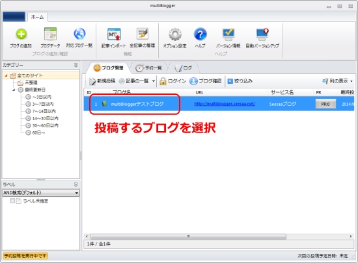Click the 1件 / 全1件 count text
Viewport: 358px width, 263px height.
[99, 244]
